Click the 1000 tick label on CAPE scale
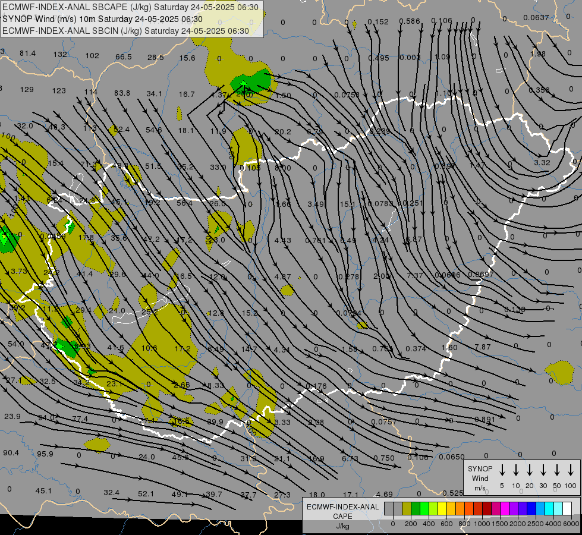 [482, 524]
